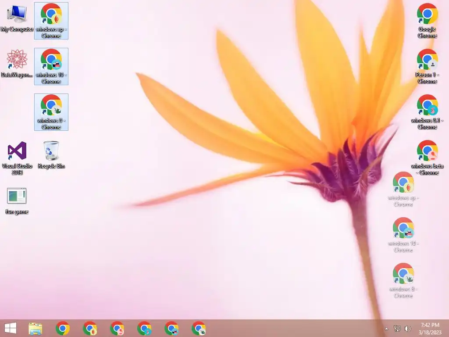Click the highlighted windows 10 - Chrome shortcut

click(x=51, y=67)
